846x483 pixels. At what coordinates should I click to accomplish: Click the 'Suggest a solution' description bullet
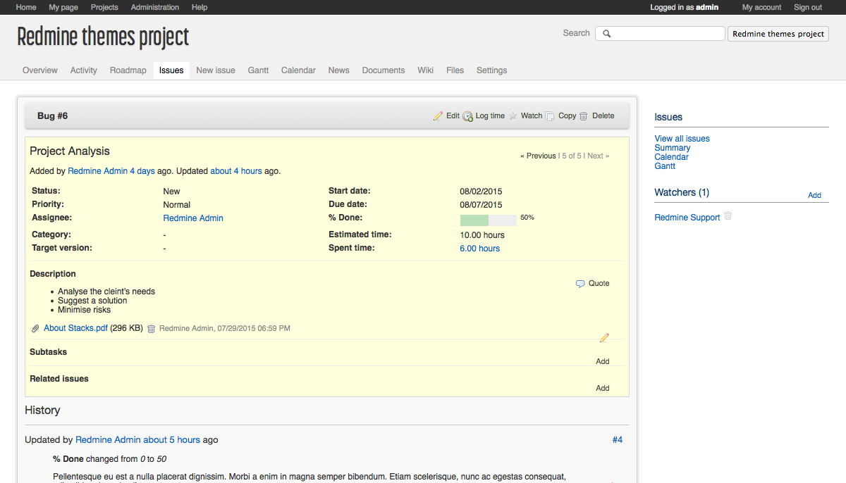[92, 301]
